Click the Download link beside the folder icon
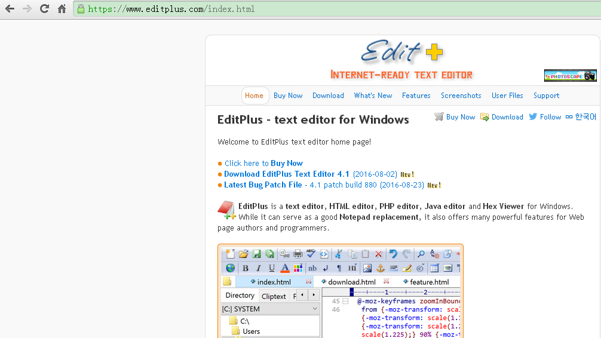This screenshot has width=601, height=338. (x=502, y=117)
